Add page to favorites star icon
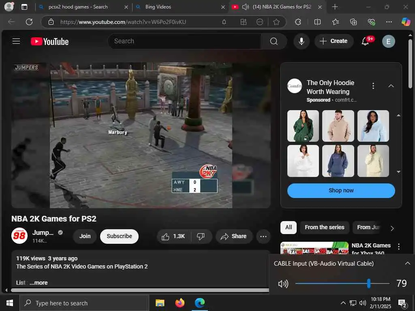 tap(276, 22)
